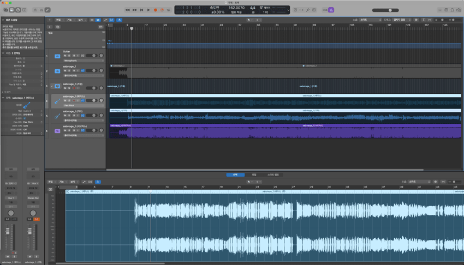Click the purple Stem Splitter toolbar icon

coord(331,10)
